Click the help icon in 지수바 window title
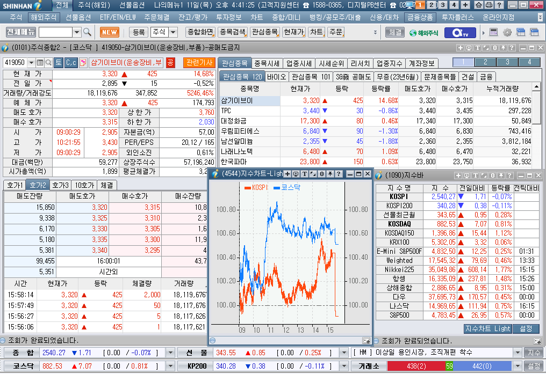Screen dimensions: 546x374 tap(509, 175)
